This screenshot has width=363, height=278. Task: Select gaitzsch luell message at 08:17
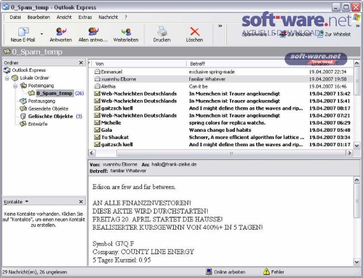click(x=220, y=108)
